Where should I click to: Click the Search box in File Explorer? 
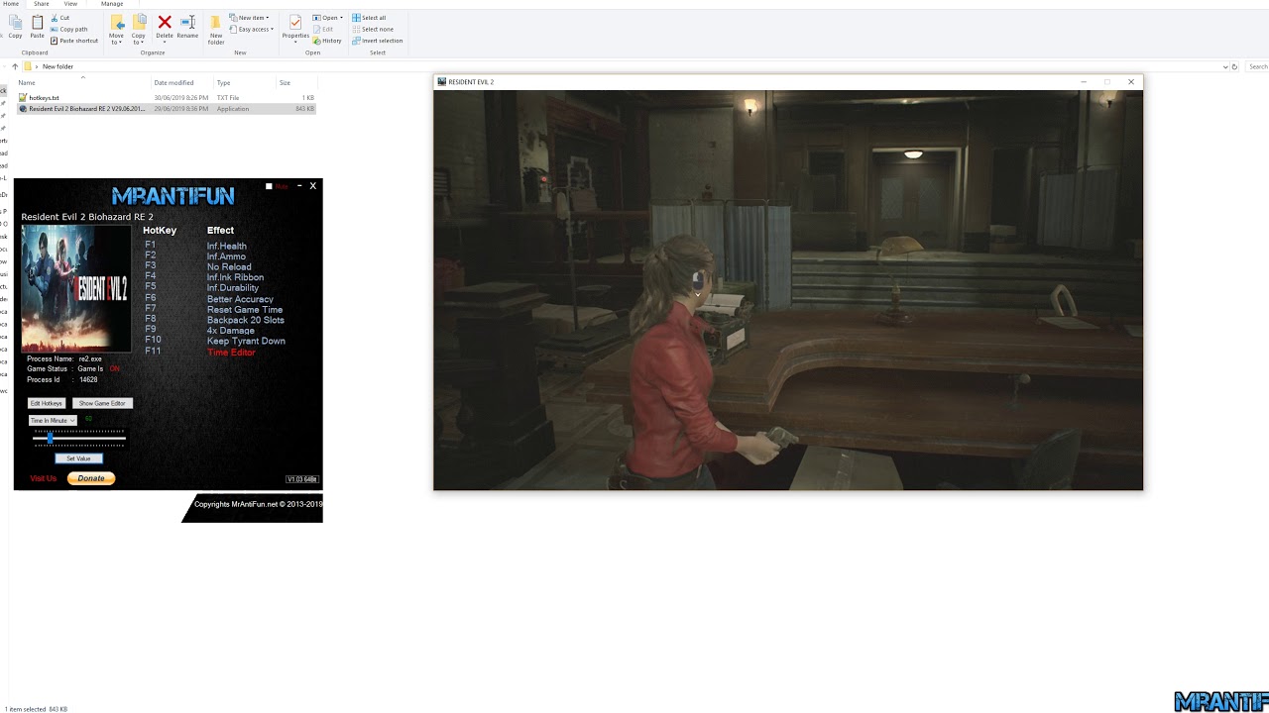point(1257,66)
